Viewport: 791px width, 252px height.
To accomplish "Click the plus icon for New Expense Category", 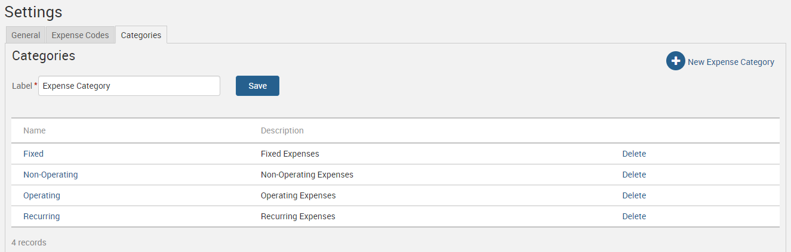I will [676, 61].
